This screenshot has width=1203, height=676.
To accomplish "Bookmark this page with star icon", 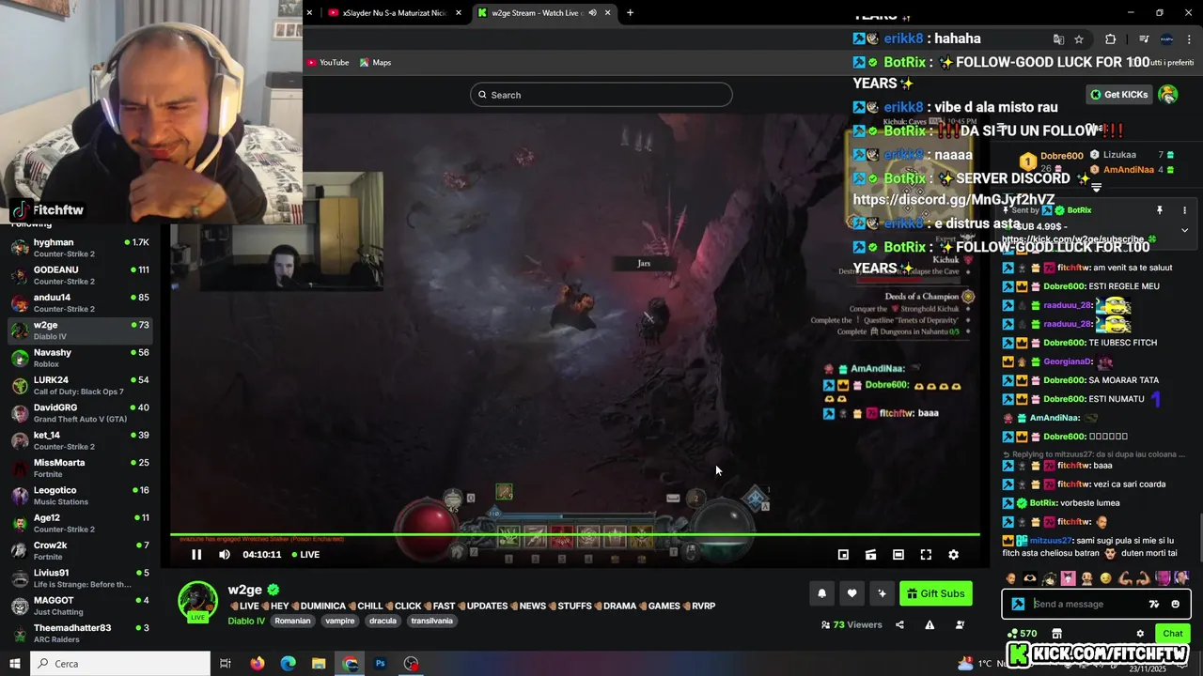I will (x=1079, y=39).
